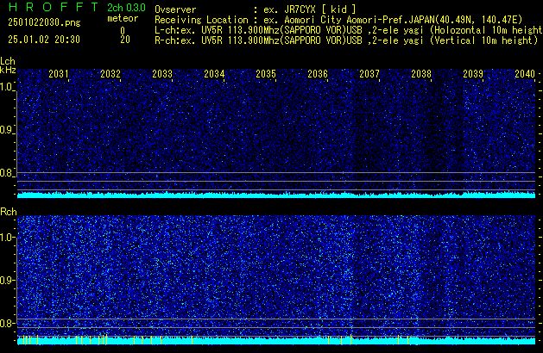Select the Ovserver line with JR7CYX
Image resolution: width=543 pixels, height=353 pixels.
256,9
